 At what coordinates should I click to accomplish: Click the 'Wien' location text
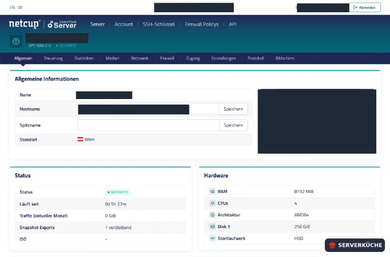point(89,139)
